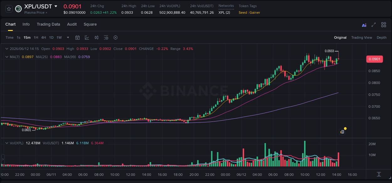Select the 4H interval
This screenshot has height=183, width=392.
43,37
